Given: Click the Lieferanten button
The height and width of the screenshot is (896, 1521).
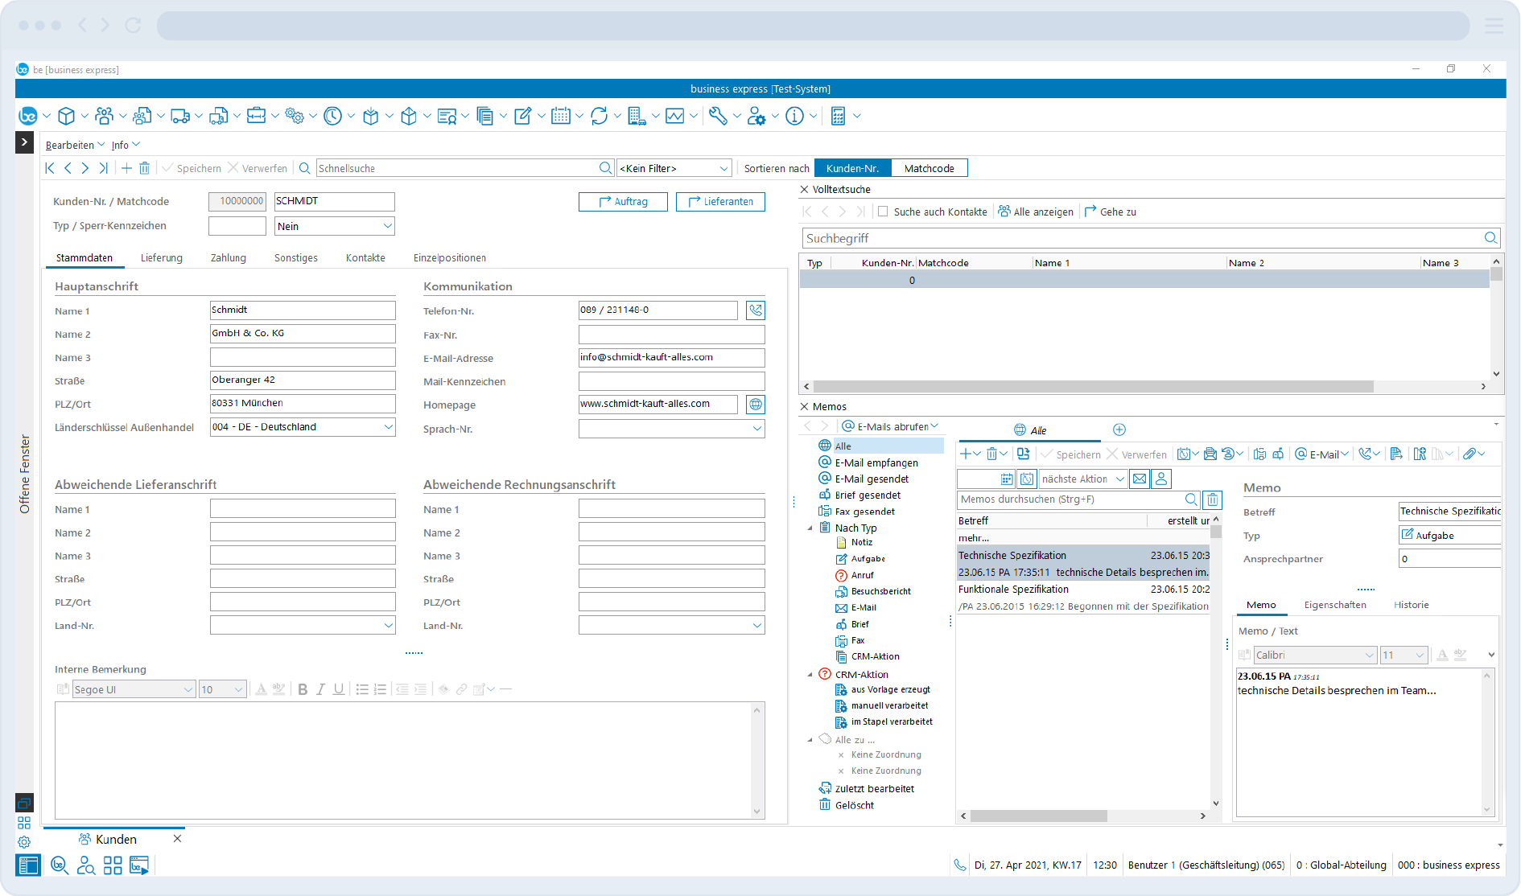Looking at the screenshot, I should (x=720, y=202).
